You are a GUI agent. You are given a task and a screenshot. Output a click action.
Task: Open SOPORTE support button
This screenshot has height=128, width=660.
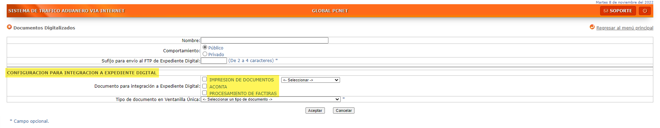pos(618,11)
